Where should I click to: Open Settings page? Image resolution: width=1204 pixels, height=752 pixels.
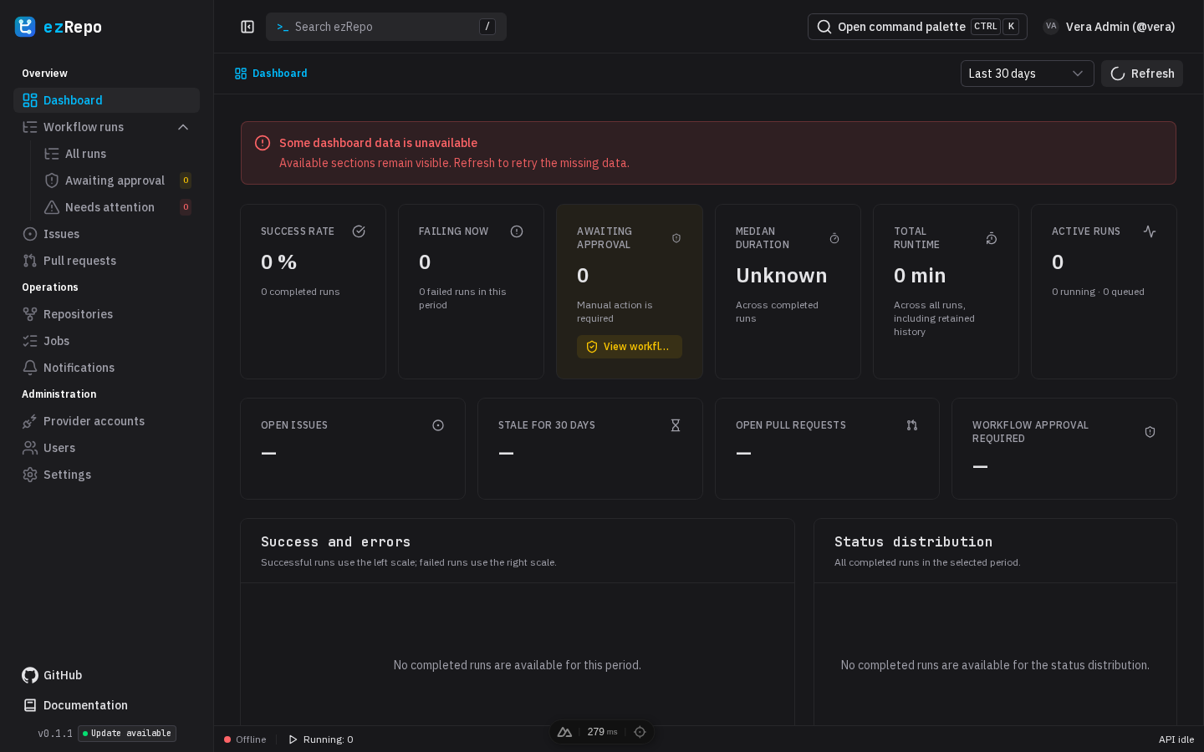106,475
